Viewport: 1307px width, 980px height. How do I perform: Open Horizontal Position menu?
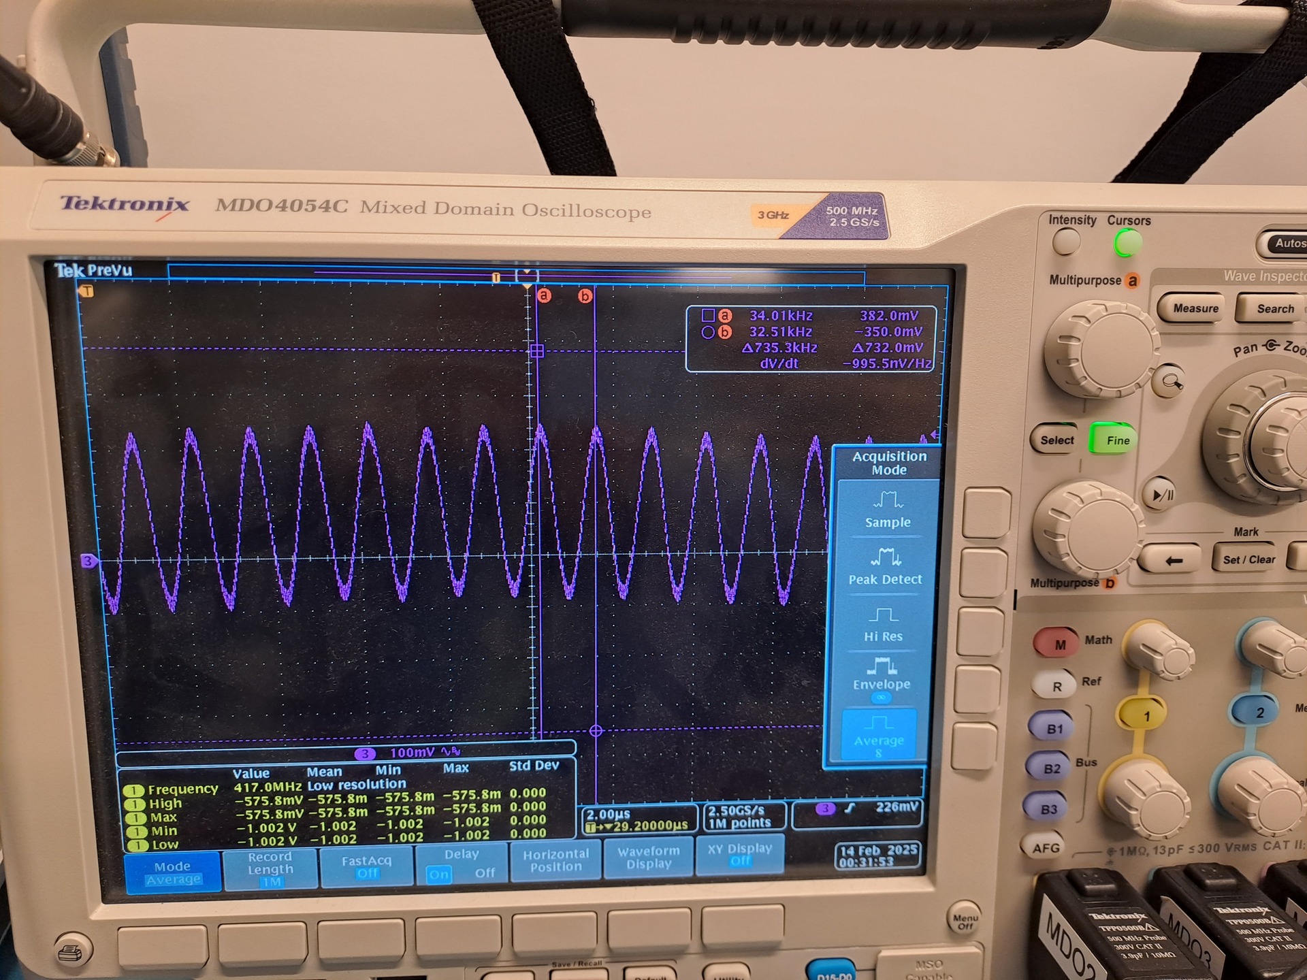click(x=555, y=860)
